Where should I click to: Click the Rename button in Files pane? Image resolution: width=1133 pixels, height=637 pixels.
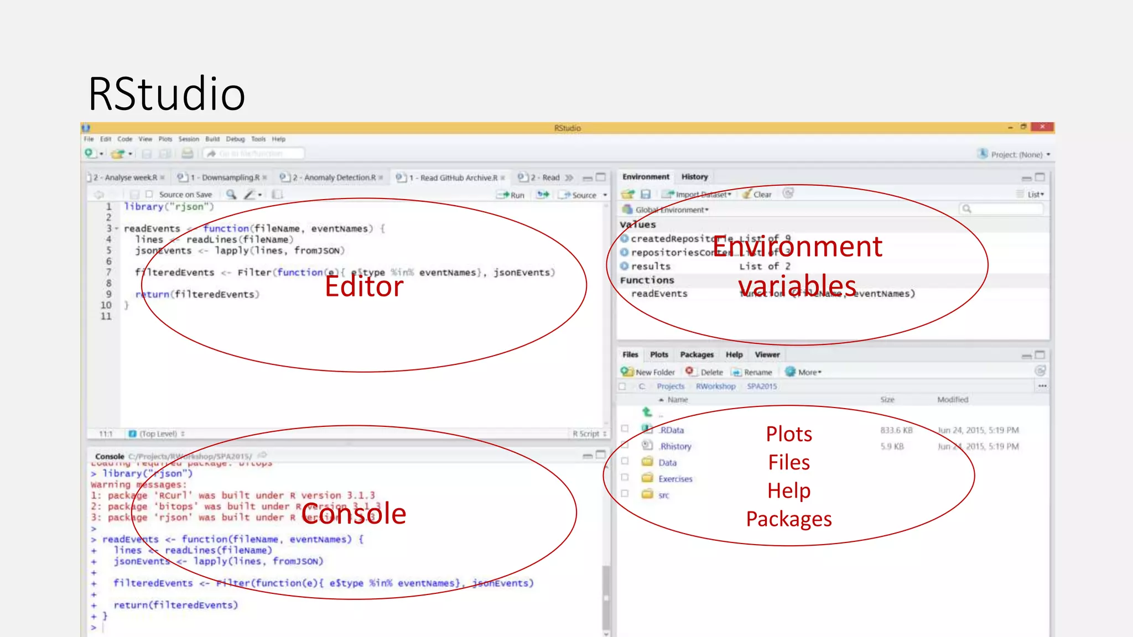click(752, 372)
